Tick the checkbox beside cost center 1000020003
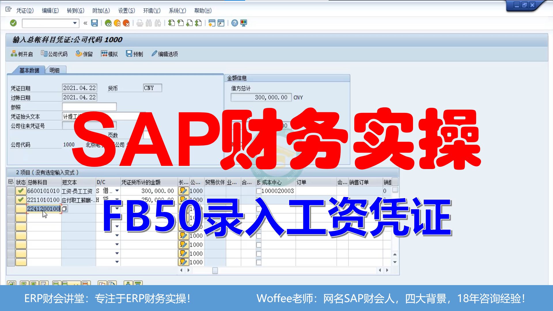This screenshot has height=311, width=553. pos(259,191)
